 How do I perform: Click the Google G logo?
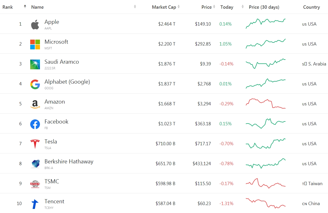tap(35, 84)
